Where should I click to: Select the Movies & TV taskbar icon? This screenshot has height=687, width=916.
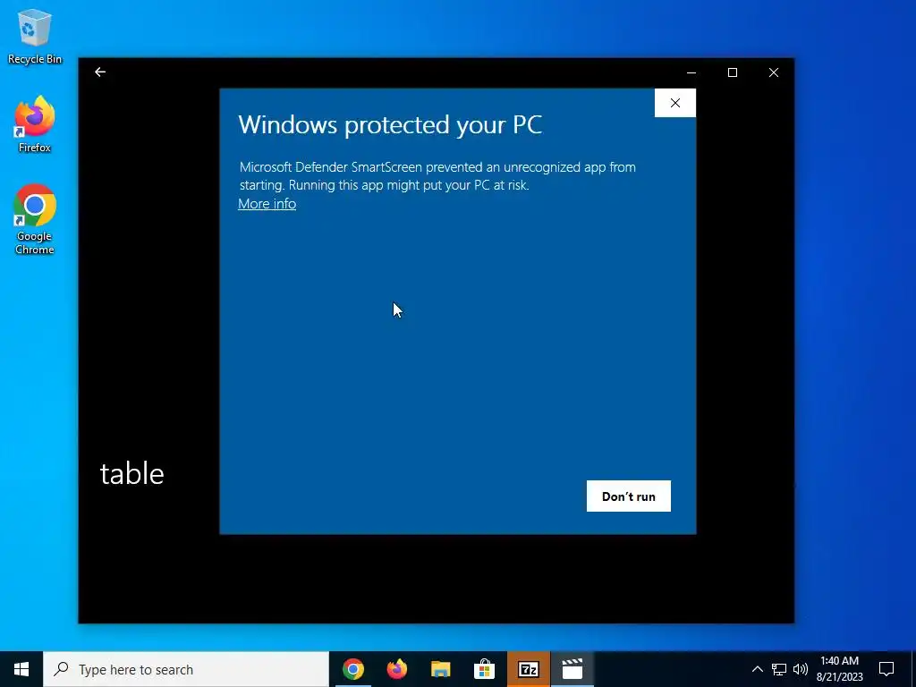[x=572, y=669]
